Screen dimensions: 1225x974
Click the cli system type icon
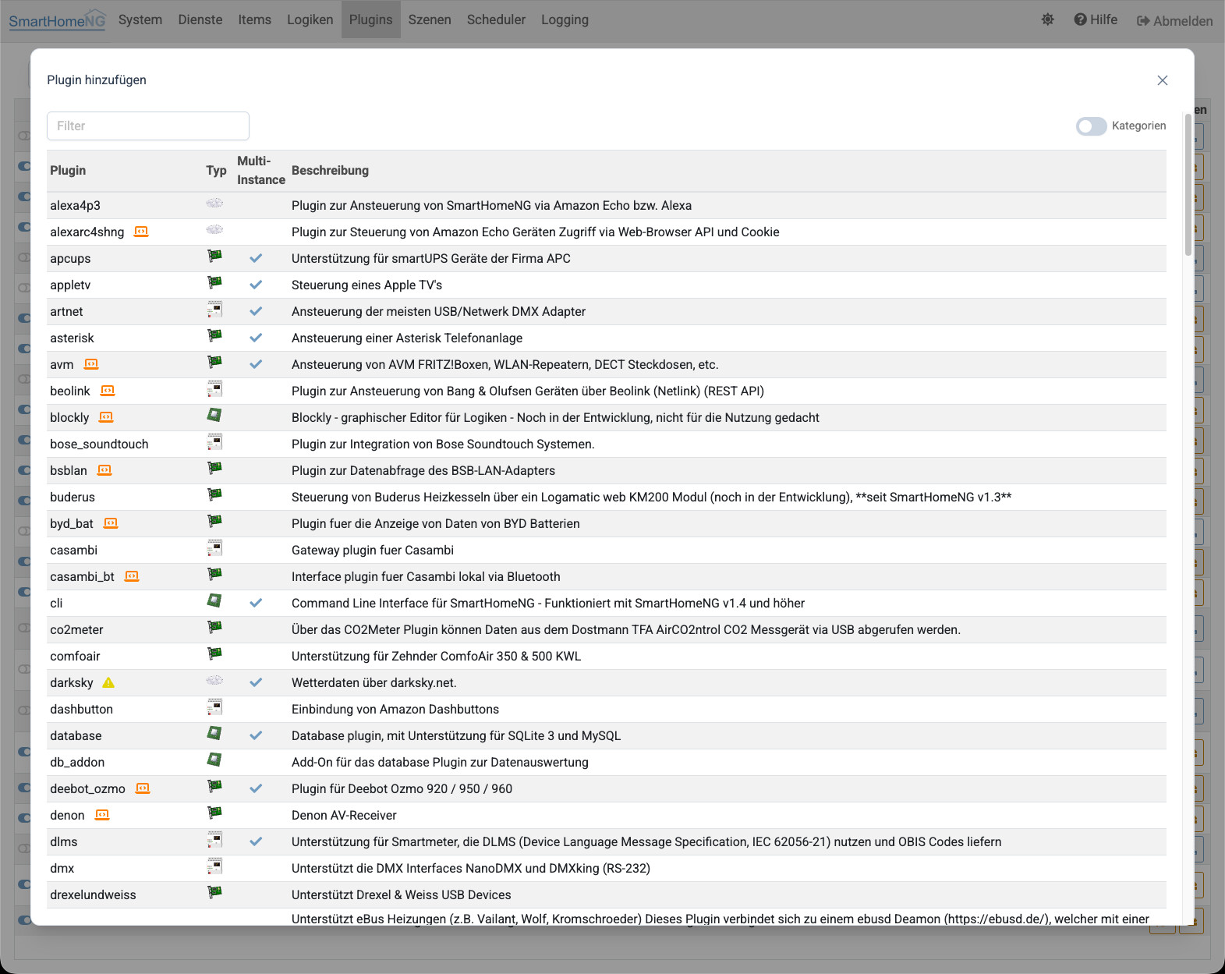[x=214, y=601]
